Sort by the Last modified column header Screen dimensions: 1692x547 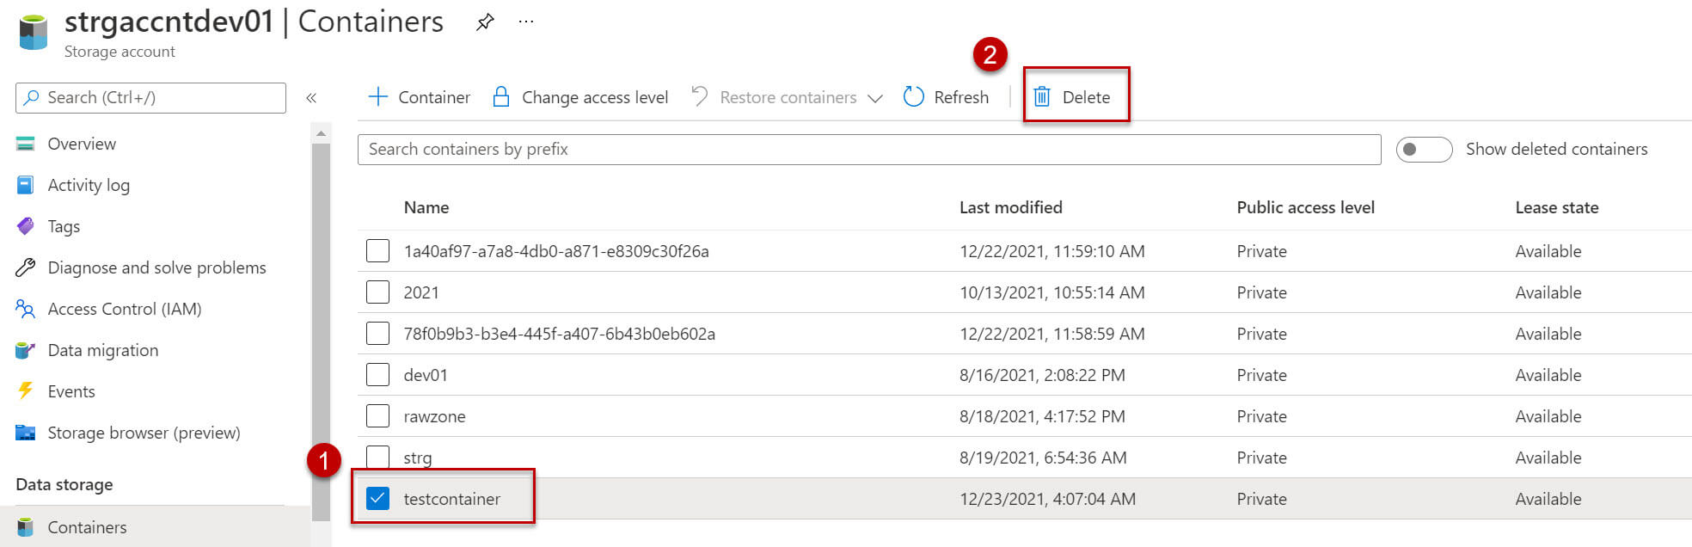[x=1010, y=207]
